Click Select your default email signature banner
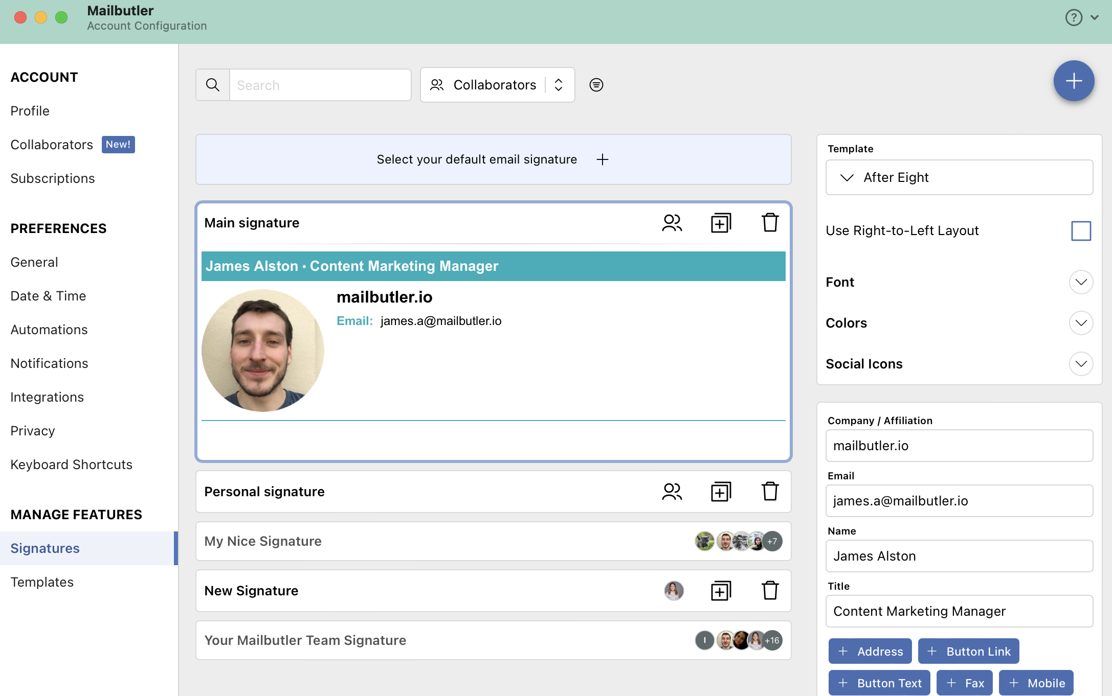 tap(493, 159)
